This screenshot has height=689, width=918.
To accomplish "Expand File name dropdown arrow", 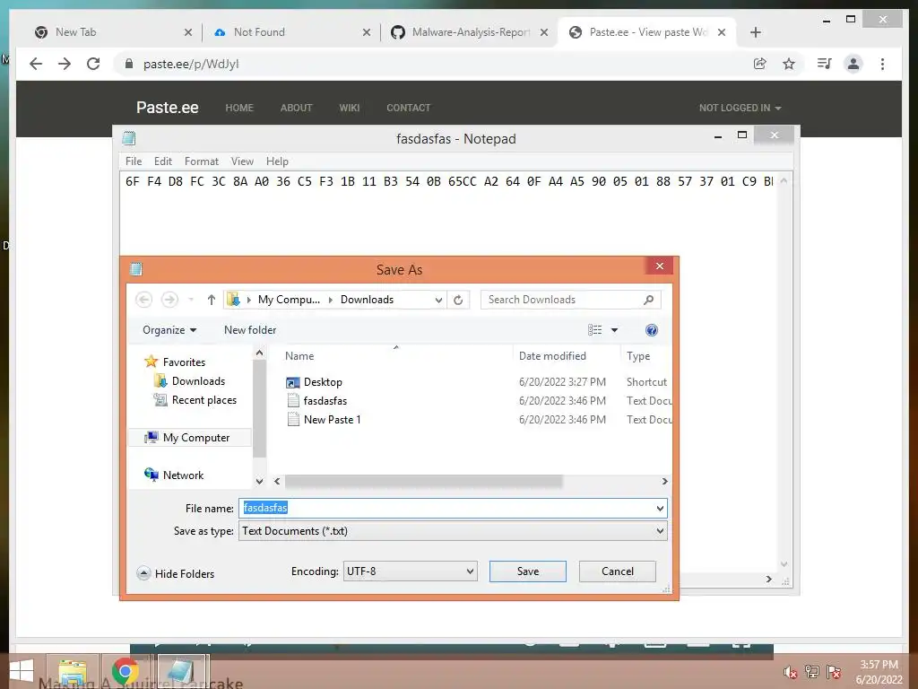I will click(660, 508).
